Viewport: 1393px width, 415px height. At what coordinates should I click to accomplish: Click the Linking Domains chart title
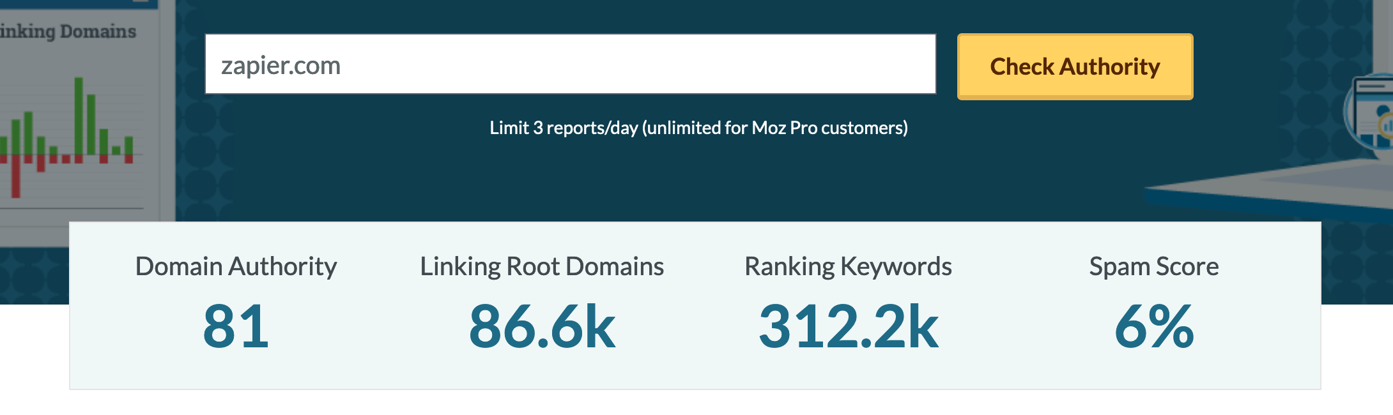[67, 31]
